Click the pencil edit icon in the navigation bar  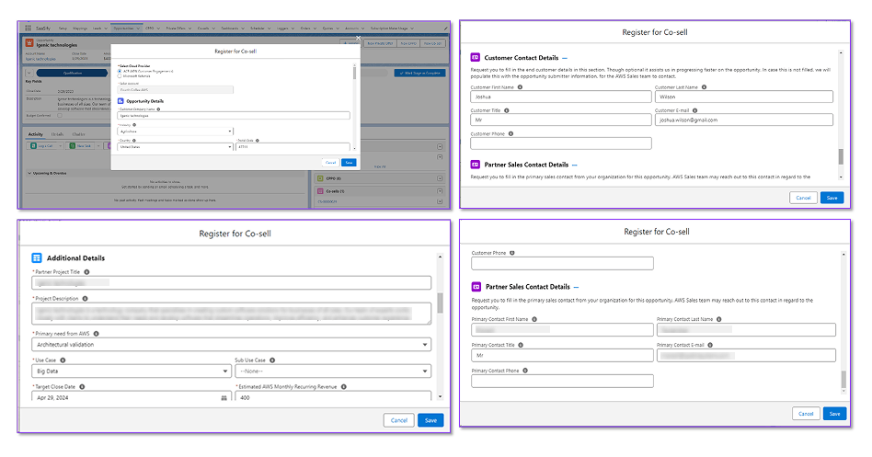(x=445, y=28)
